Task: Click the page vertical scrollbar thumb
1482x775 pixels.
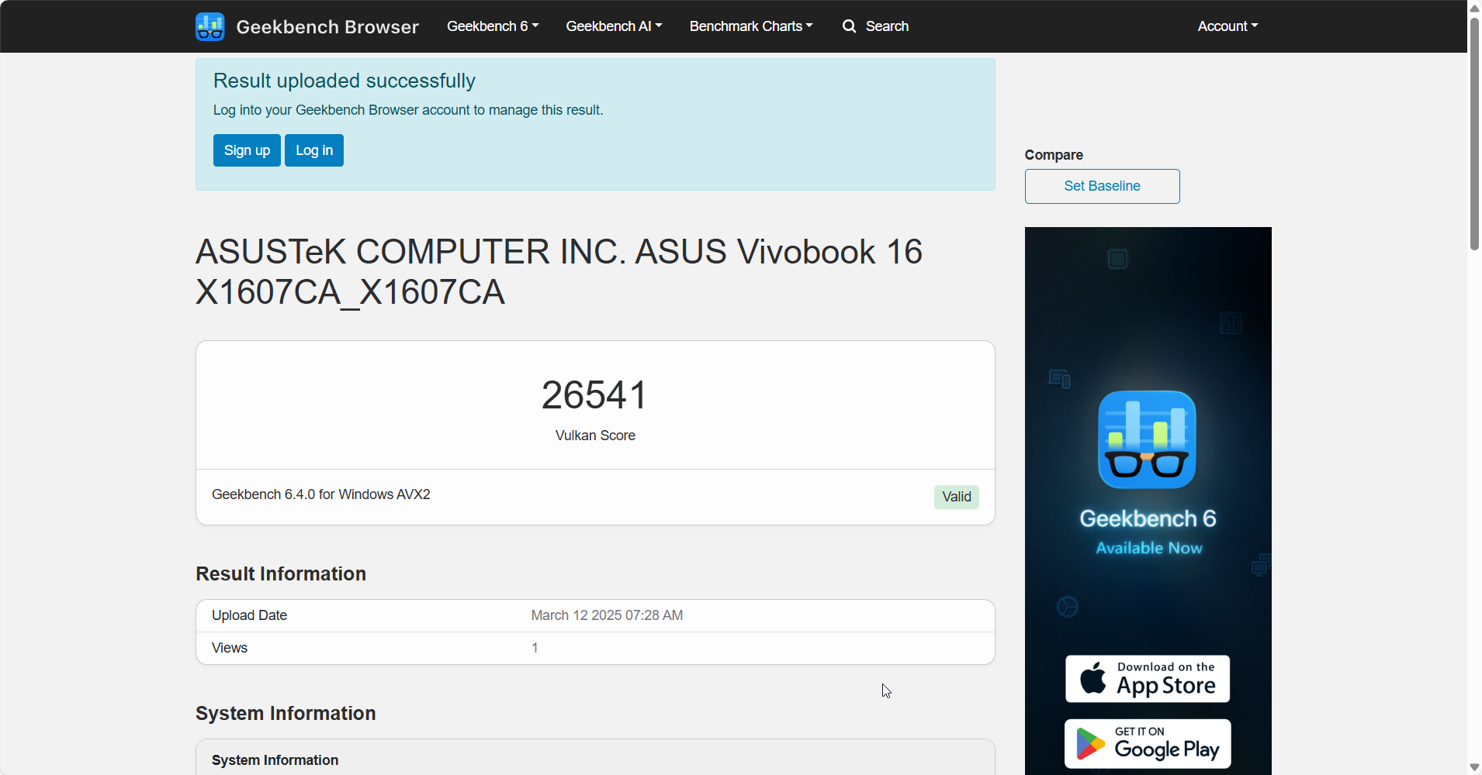Action: point(1474,133)
